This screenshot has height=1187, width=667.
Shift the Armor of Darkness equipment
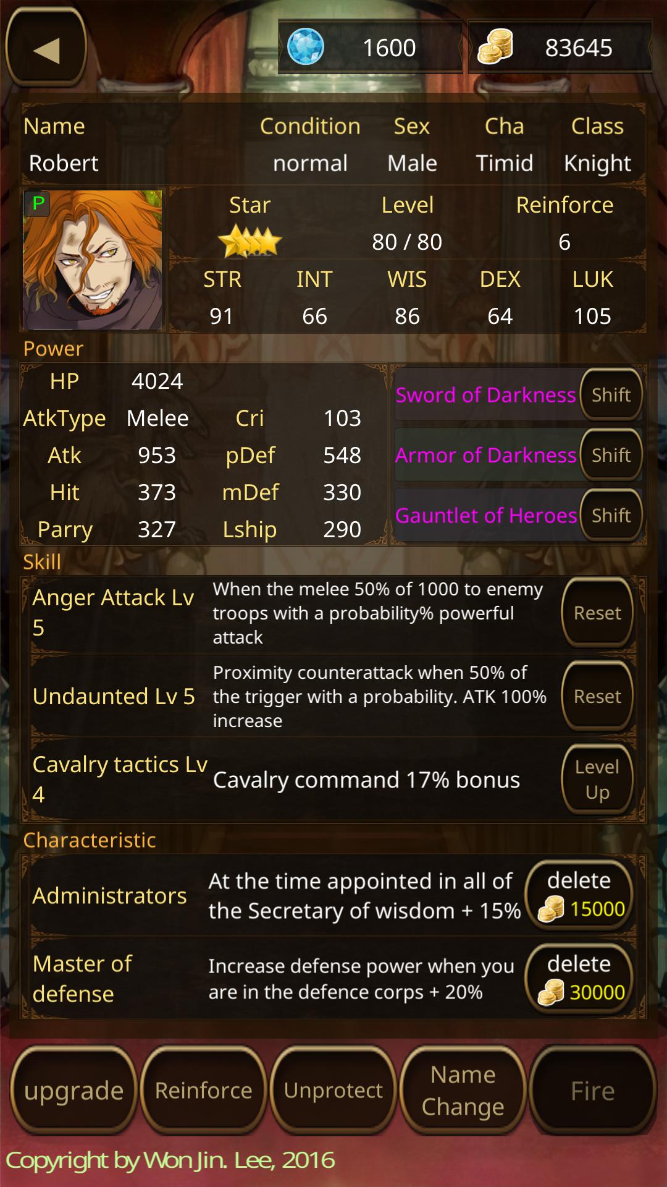pyautogui.click(x=611, y=455)
